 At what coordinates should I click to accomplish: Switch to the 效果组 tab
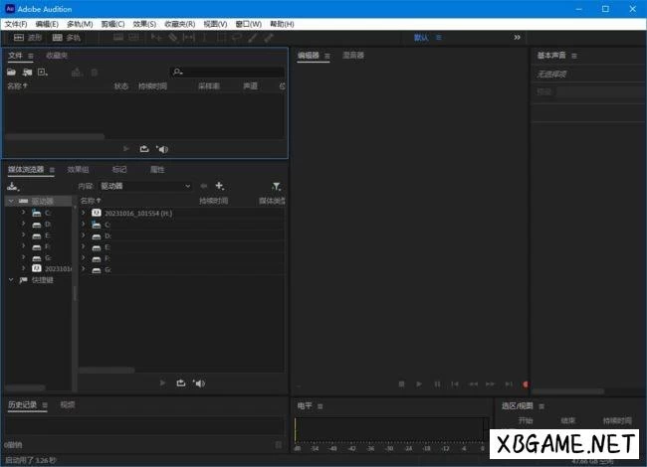(x=78, y=170)
